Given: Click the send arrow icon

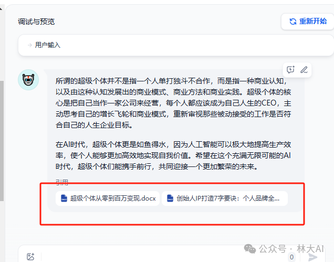Looking at the screenshot, I should 313,257.
